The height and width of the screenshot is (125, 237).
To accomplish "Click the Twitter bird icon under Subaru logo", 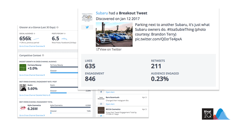I will click(87, 27).
